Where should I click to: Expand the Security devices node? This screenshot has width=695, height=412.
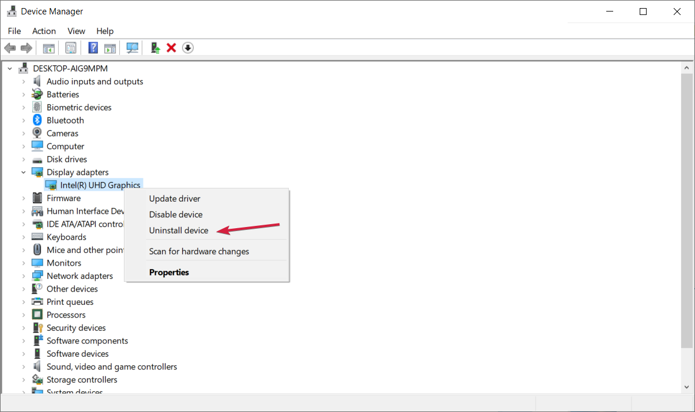click(x=24, y=328)
